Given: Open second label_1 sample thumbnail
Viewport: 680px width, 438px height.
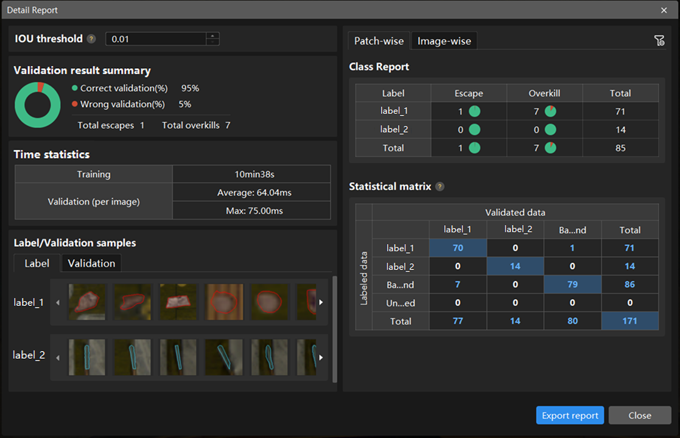Looking at the screenshot, I should pos(132,302).
